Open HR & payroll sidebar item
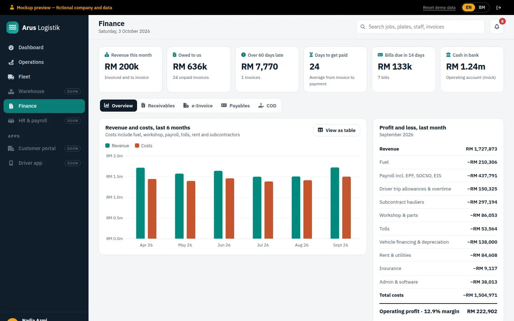This screenshot has width=514, height=321. coord(44,121)
